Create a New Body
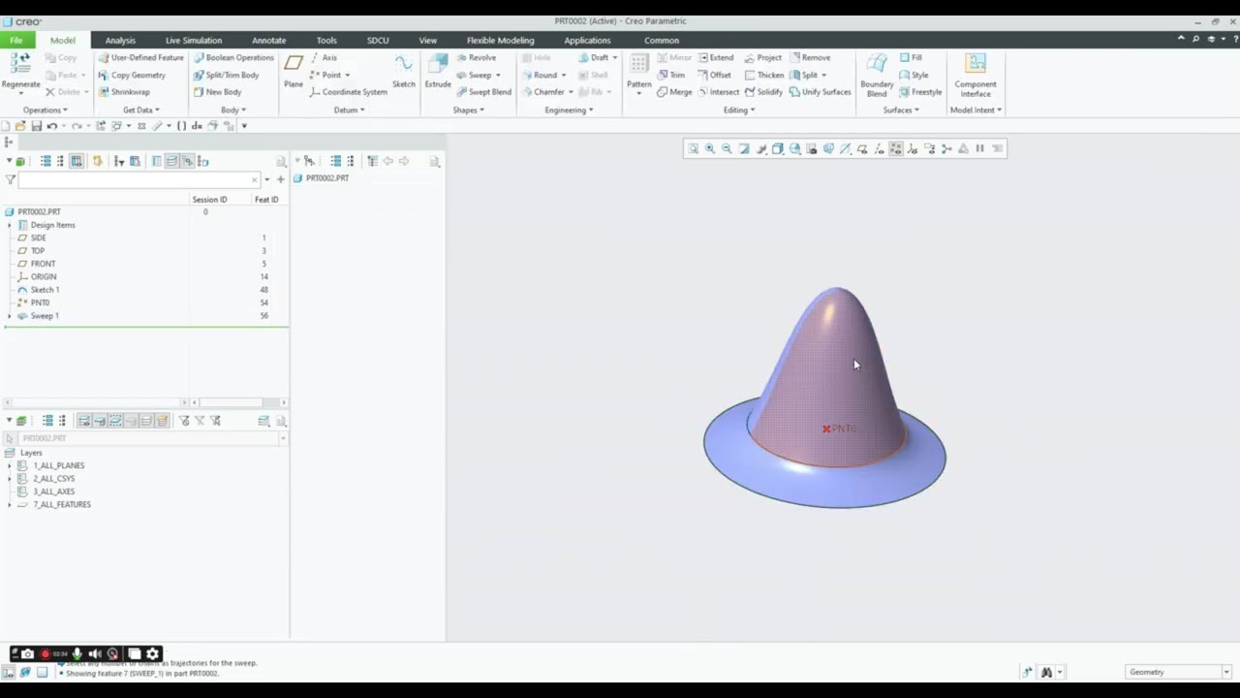Viewport: 1240px width, 698px height. pos(217,92)
